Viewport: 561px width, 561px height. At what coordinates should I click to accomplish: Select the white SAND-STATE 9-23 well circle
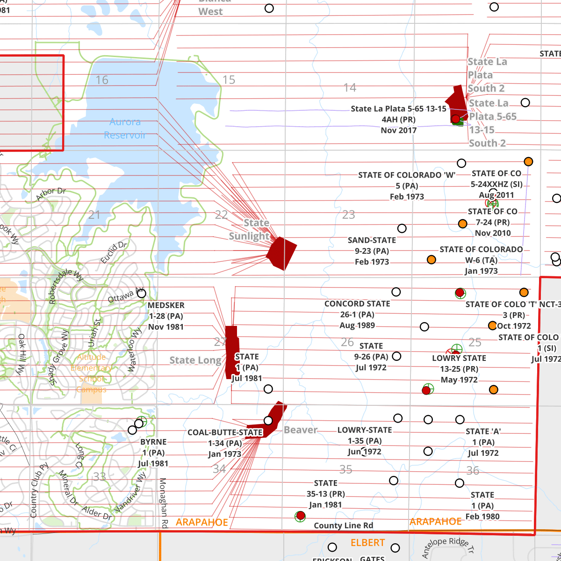(402, 228)
